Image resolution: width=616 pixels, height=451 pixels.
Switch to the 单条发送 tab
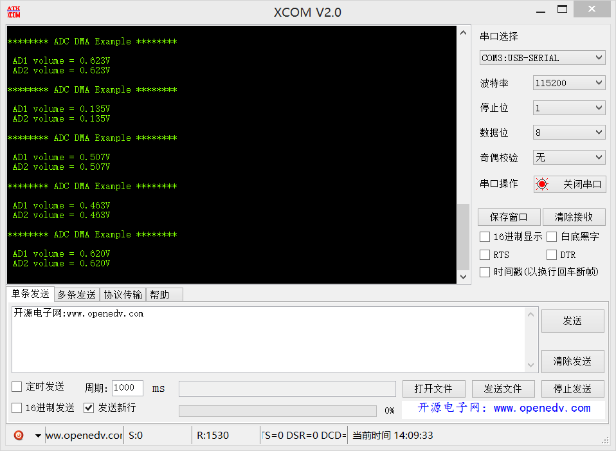coord(30,294)
